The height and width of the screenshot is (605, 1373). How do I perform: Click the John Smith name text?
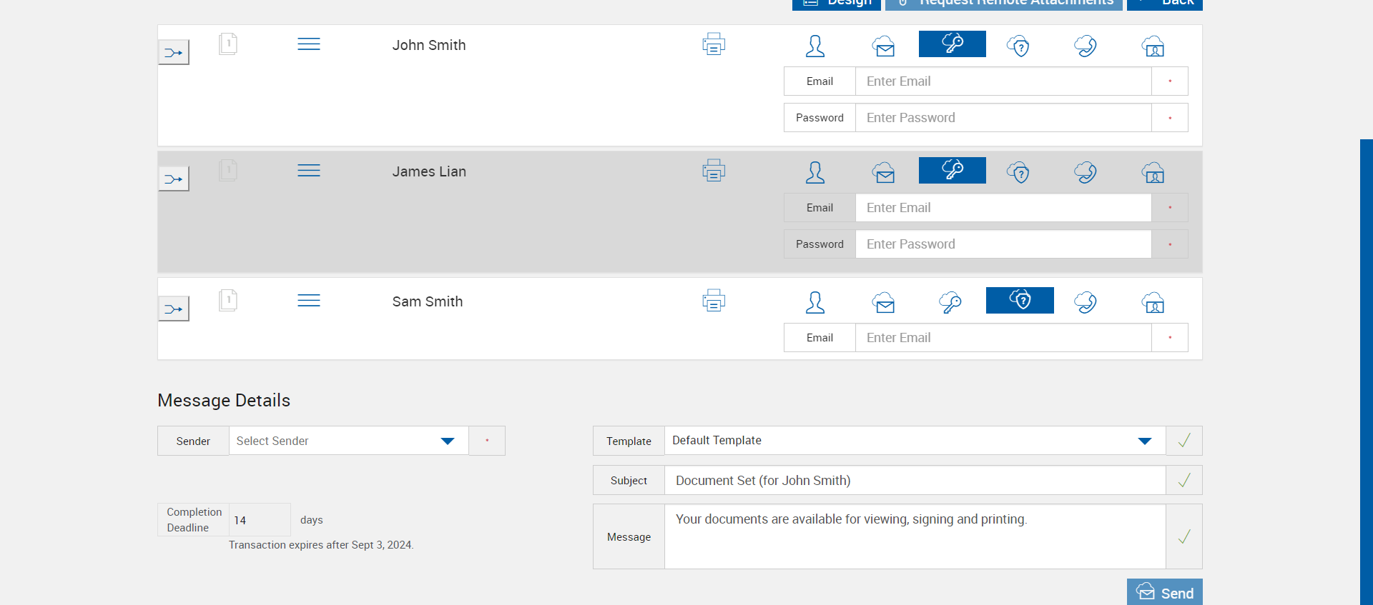[x=429, y=45]
